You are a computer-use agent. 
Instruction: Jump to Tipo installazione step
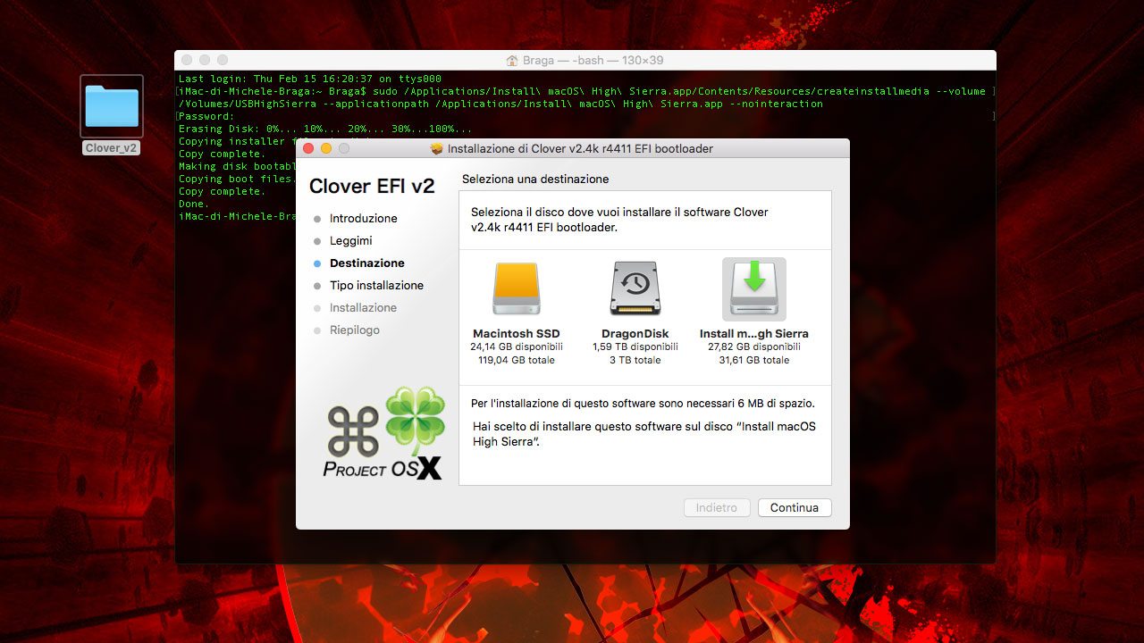pos(376,286)
